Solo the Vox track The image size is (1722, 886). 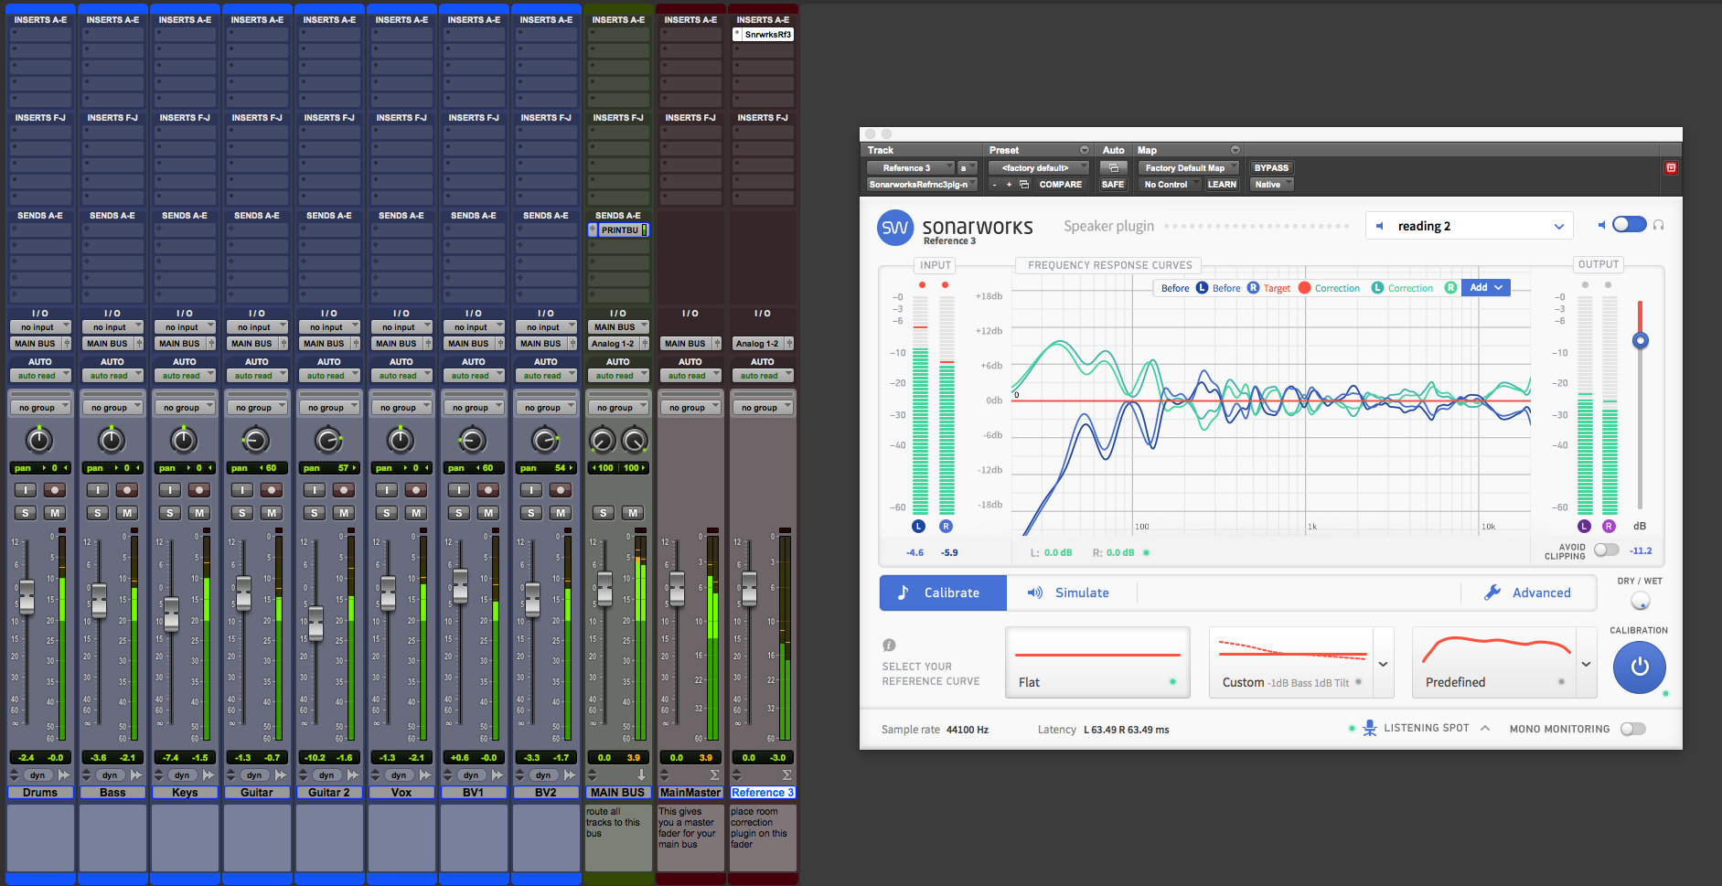[387, 513]
